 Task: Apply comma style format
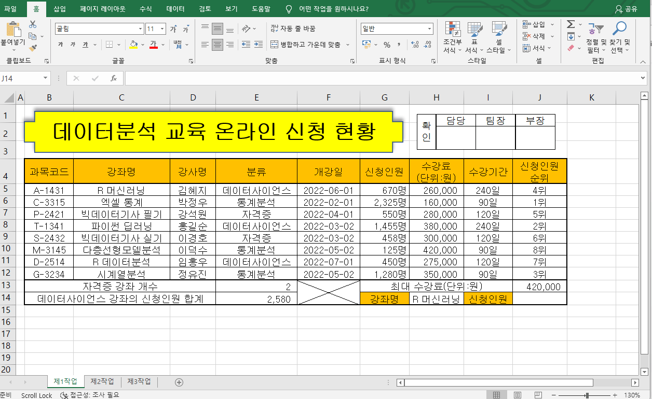(399, 45)
